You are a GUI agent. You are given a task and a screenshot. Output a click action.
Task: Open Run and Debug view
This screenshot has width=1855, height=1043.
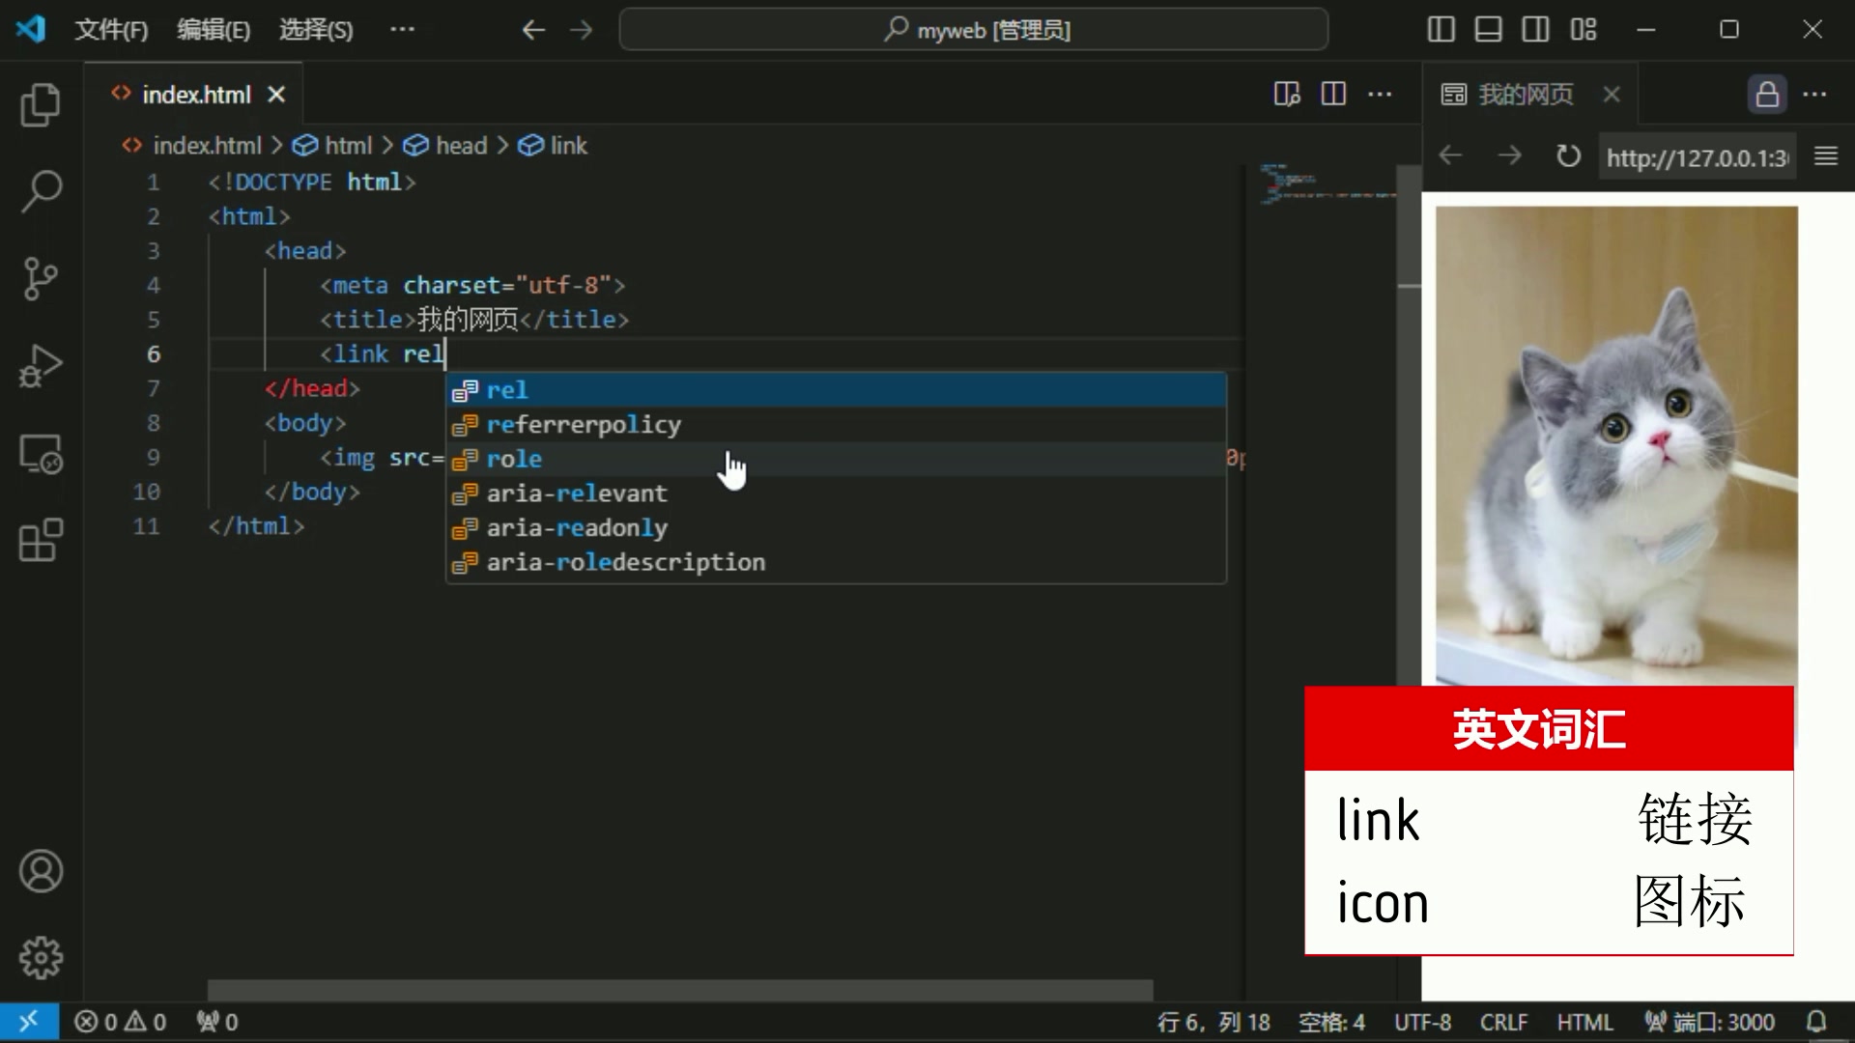(x=41, y=366)
